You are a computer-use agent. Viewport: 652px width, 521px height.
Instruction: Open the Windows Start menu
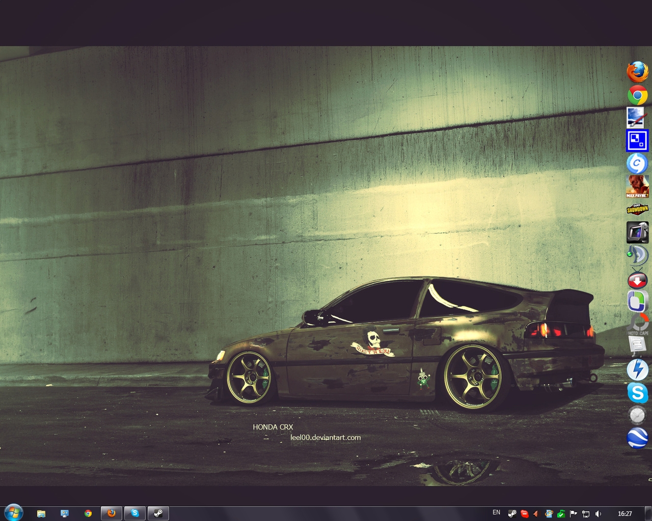(x=13, y=513)
